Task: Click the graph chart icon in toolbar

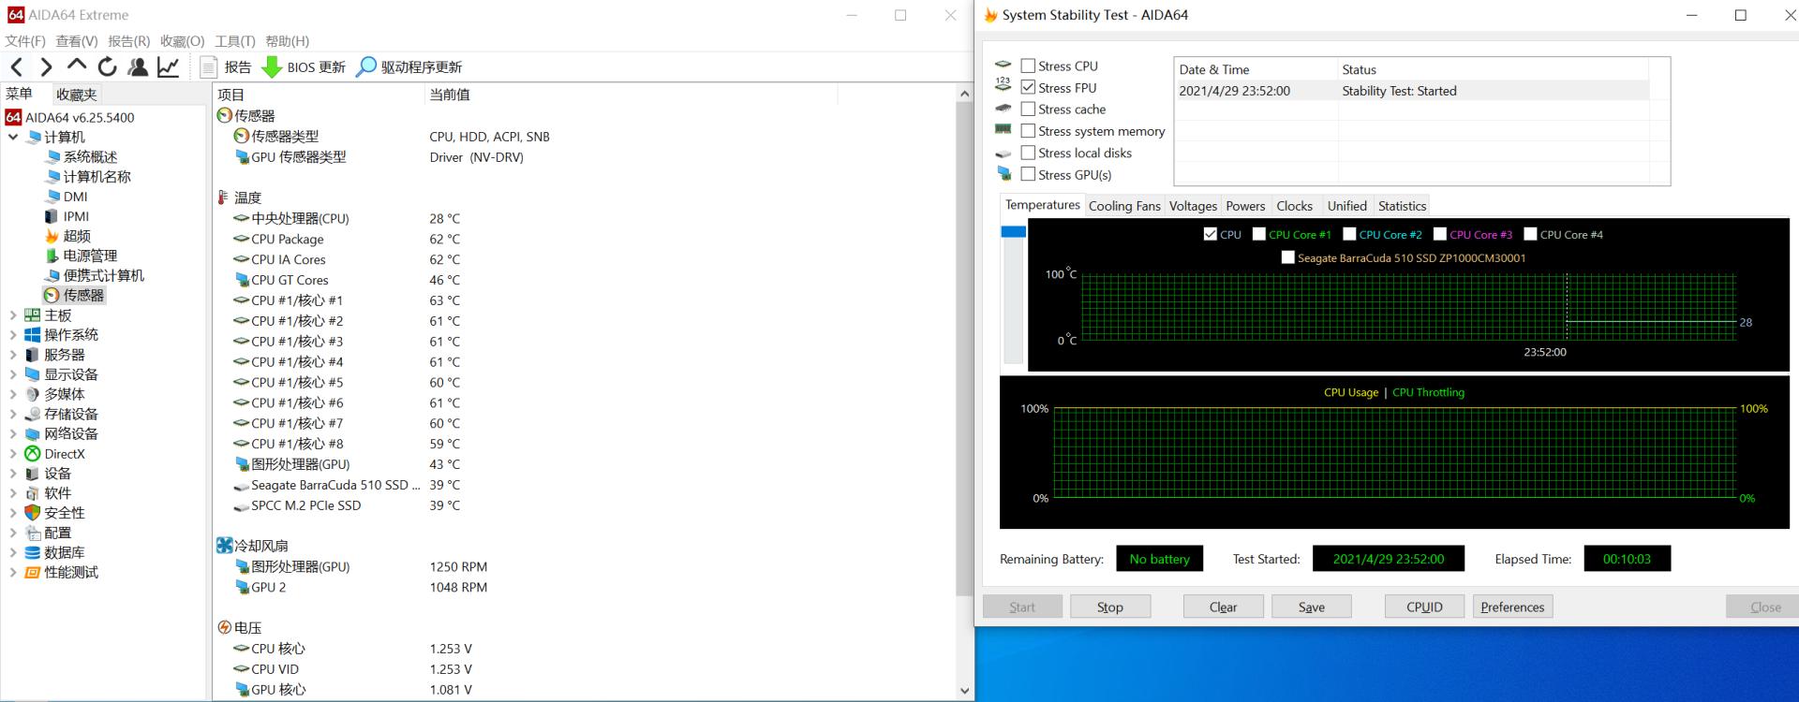Action: 169,66
